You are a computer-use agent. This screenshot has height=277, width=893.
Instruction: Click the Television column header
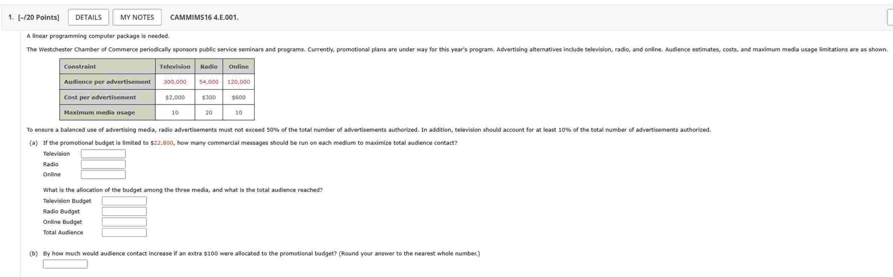175,66
